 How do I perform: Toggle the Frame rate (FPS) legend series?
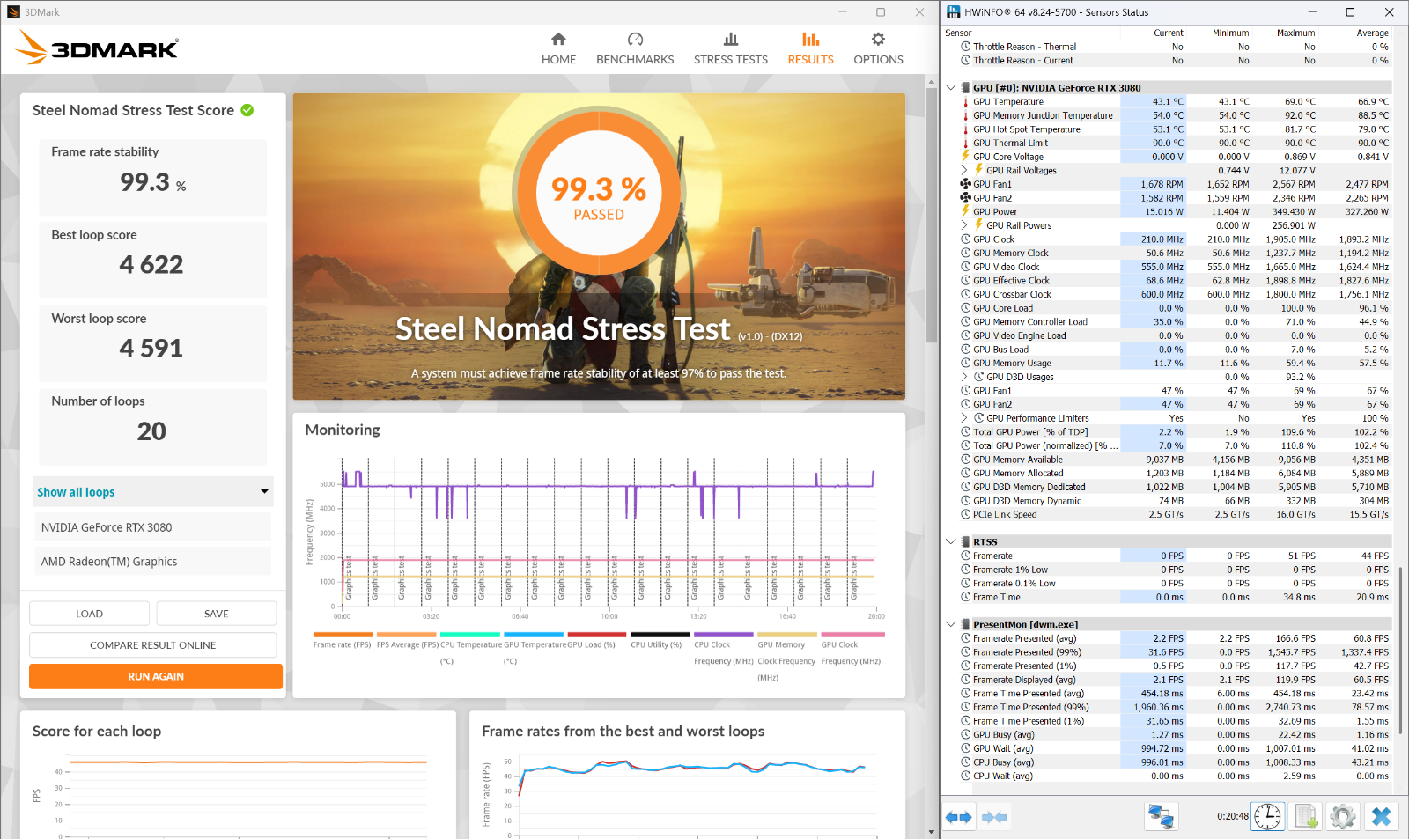coord(343,640)
